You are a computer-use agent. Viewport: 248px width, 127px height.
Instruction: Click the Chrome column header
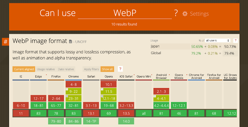coord(74,77)
